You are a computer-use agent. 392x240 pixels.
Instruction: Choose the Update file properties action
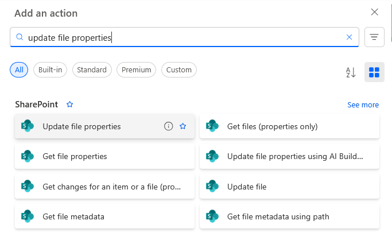104,126
